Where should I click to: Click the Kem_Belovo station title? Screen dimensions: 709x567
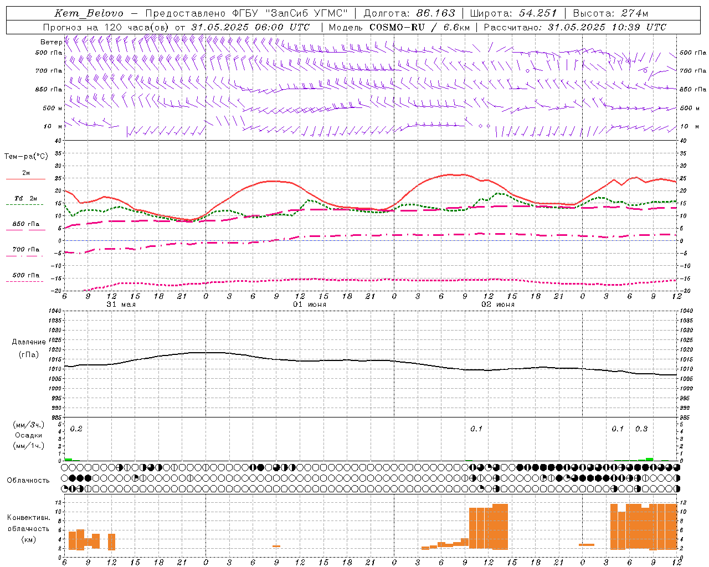click(89, 13)
